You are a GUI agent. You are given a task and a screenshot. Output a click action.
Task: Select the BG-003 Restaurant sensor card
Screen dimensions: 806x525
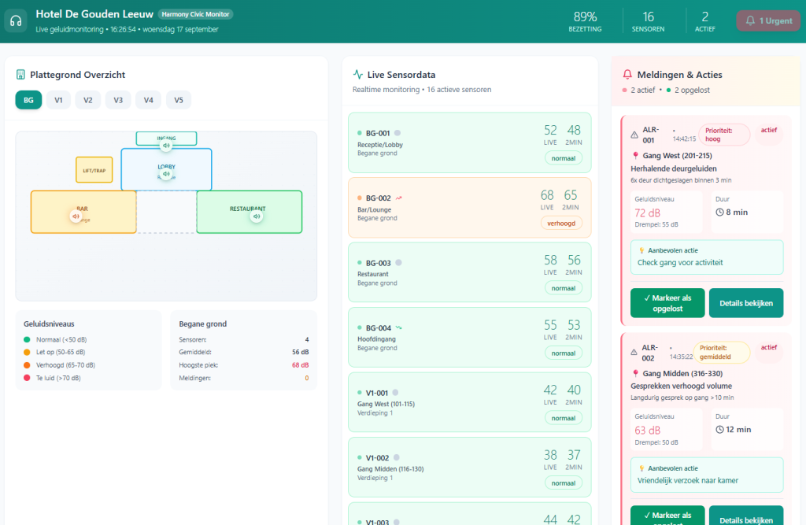coord(469,272)
